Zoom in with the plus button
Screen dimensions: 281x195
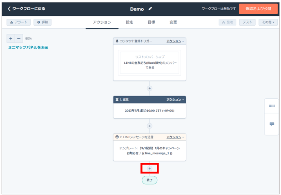tap(11, 39)
